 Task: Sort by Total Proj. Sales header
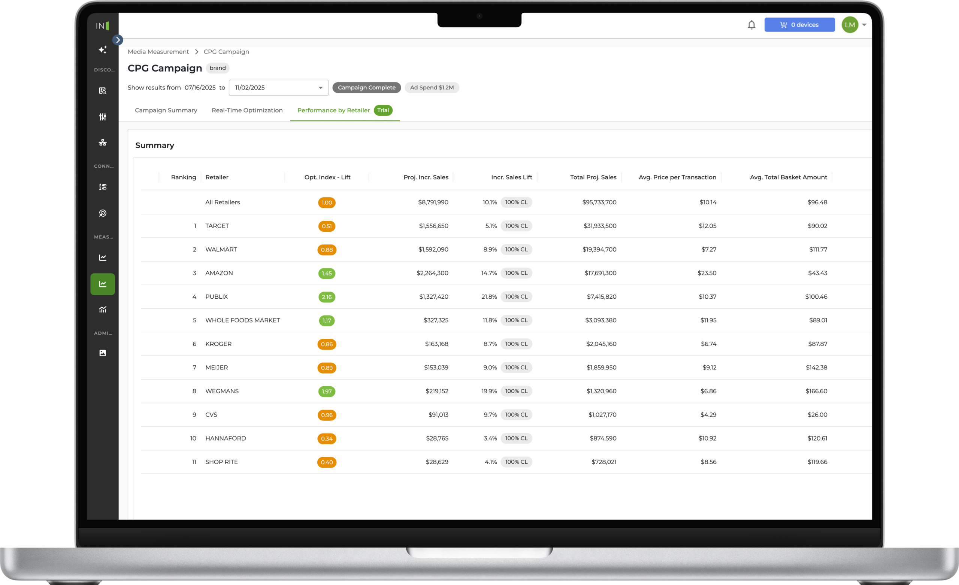pyautogui.click(x=593, y=177)
